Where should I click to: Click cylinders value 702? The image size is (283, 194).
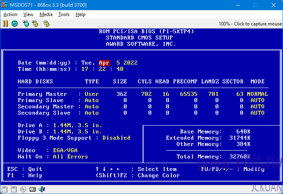click(x=146, y=94)
